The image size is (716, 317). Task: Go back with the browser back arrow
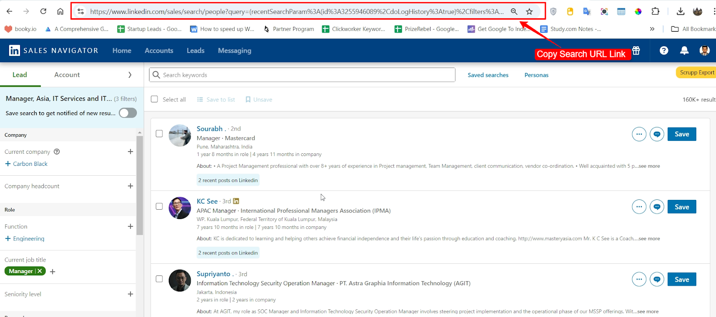pyautogui.click(x=9, y=12)
